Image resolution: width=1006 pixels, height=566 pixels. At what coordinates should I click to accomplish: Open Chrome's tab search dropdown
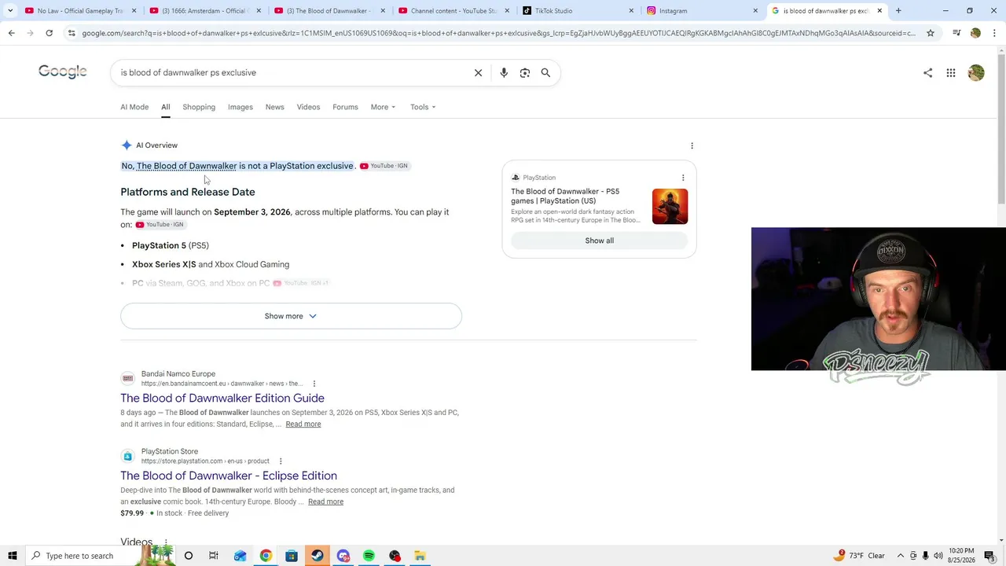[10, 11]
